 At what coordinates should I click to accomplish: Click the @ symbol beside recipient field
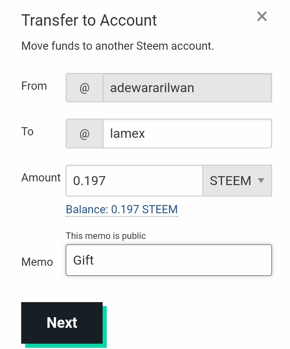(x=84, y=133)
